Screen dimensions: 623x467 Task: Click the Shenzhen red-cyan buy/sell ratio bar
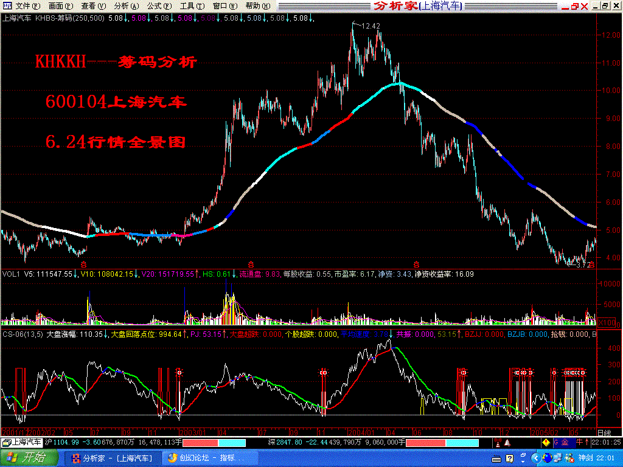click(442, 443)
